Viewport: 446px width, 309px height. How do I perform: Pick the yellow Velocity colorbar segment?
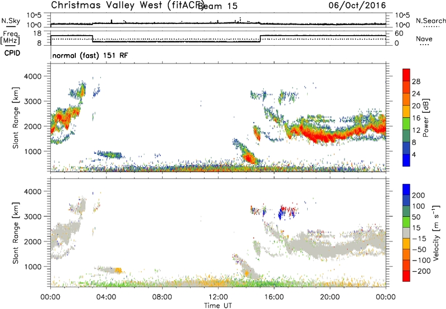pyautogui.click(x=406, y=244)
